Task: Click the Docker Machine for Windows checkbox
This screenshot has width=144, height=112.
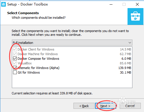Action: [x=15, y=54]
